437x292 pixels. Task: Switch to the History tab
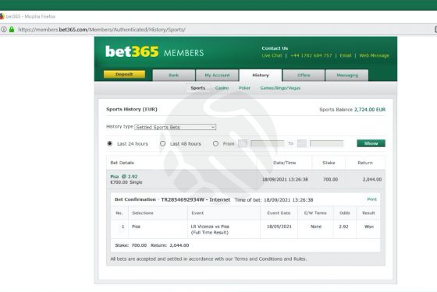(261, 75)
